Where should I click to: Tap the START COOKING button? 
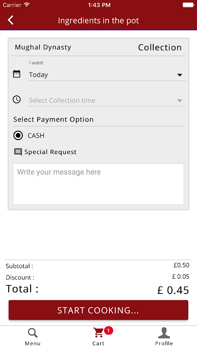coord(98,310)
